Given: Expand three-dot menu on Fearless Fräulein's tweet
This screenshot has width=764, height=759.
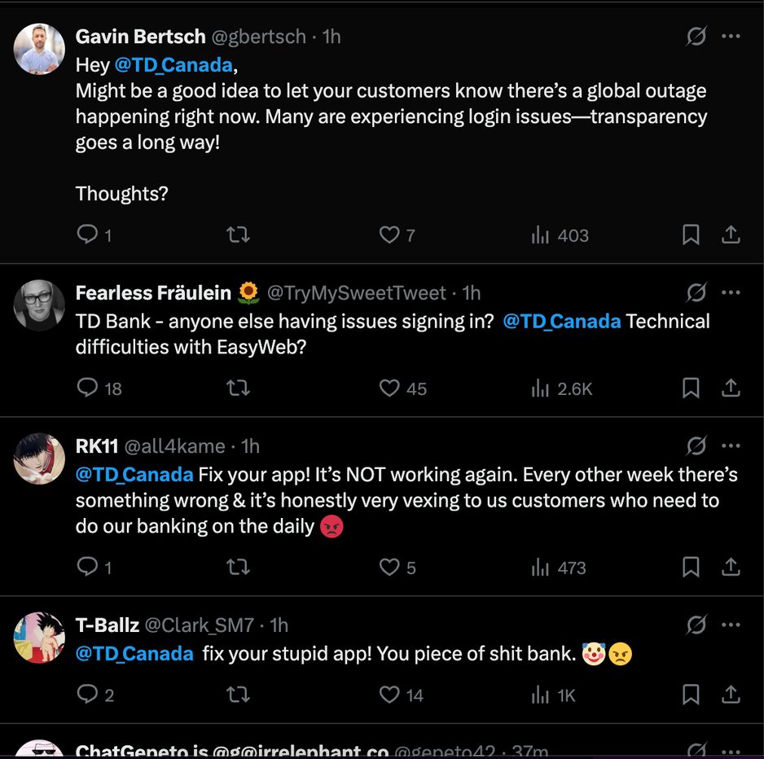Looking at the screenshot, I should 731,292.
